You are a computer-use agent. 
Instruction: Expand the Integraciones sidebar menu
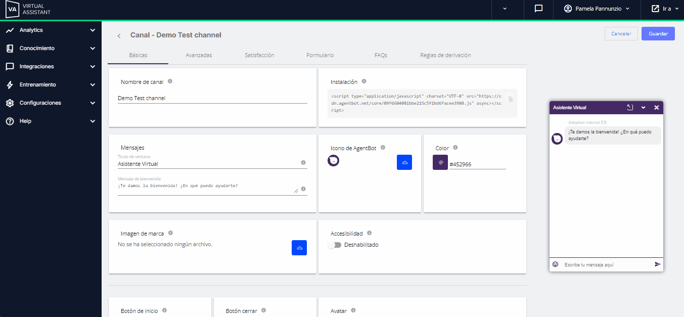point(93,67)
